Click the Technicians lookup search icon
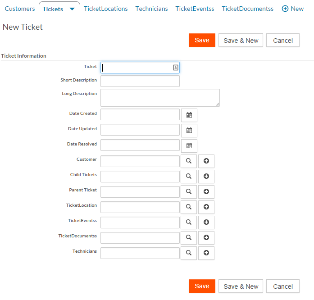The width and height of the screenshot is (314, 300). pyautogui.click(x=189, y=253)
